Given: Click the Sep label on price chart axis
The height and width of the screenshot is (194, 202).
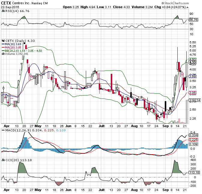Looking at the screenshot, I should coord(166,126).
